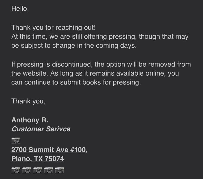The image size is (203, 179).
Task: Click the line starting 'At this time, we'
Action: 100,36
